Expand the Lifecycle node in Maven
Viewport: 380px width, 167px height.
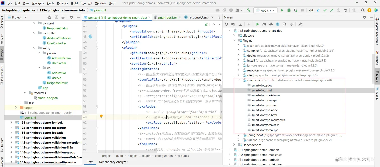point(234,36)
